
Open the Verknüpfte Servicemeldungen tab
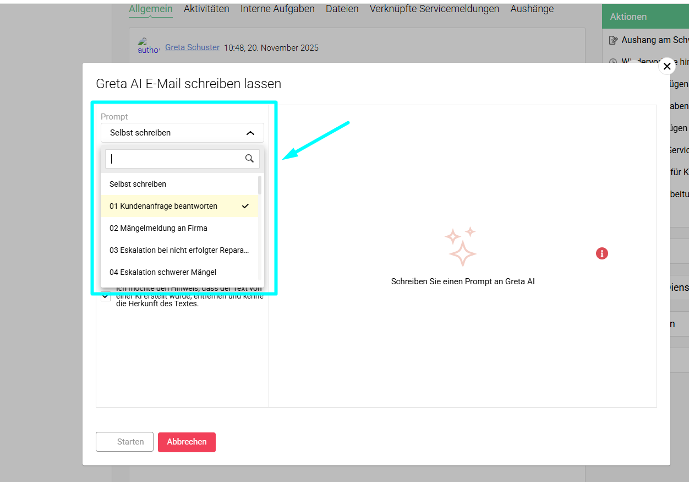click(x=435, y=9)
